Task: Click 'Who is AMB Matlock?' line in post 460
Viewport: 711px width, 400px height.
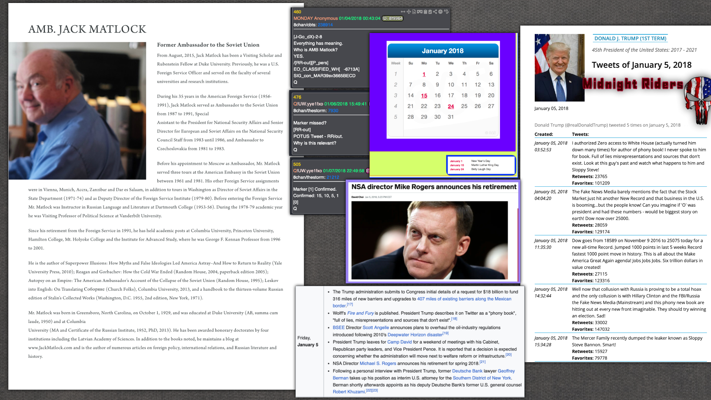Action: pyautogui.click(x=316, y=50)
